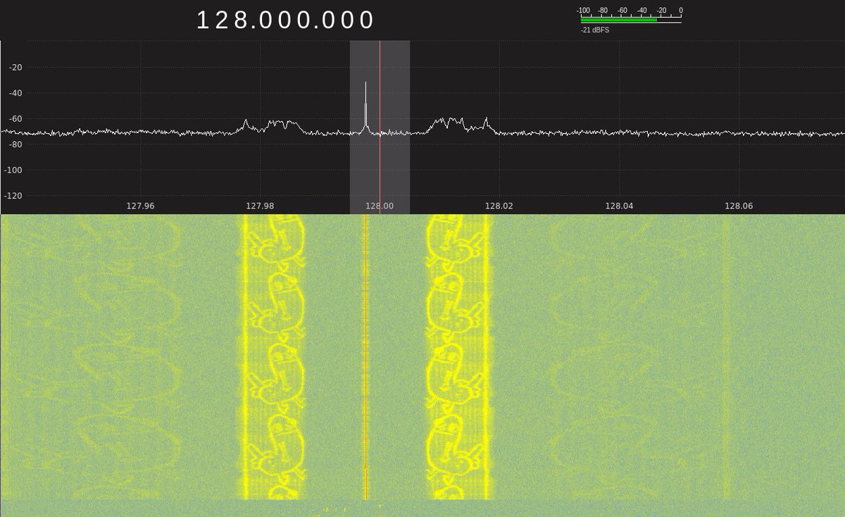Click the 128.04 frequency axis label
This screenshot has width=845, height=517.
618,206
